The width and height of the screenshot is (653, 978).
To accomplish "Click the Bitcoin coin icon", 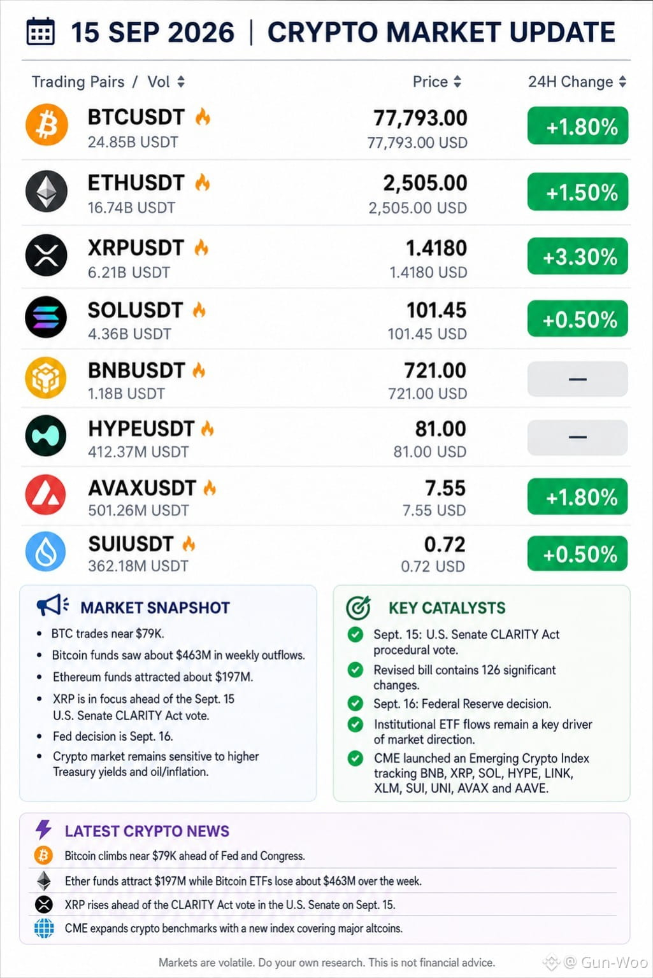I will [46, 125].
